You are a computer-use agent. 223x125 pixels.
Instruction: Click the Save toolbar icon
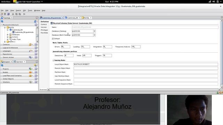tap(5, 14)
